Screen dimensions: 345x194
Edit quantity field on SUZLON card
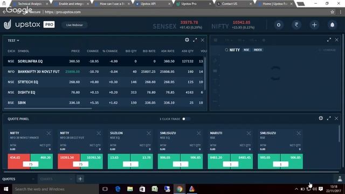point(130,164)
